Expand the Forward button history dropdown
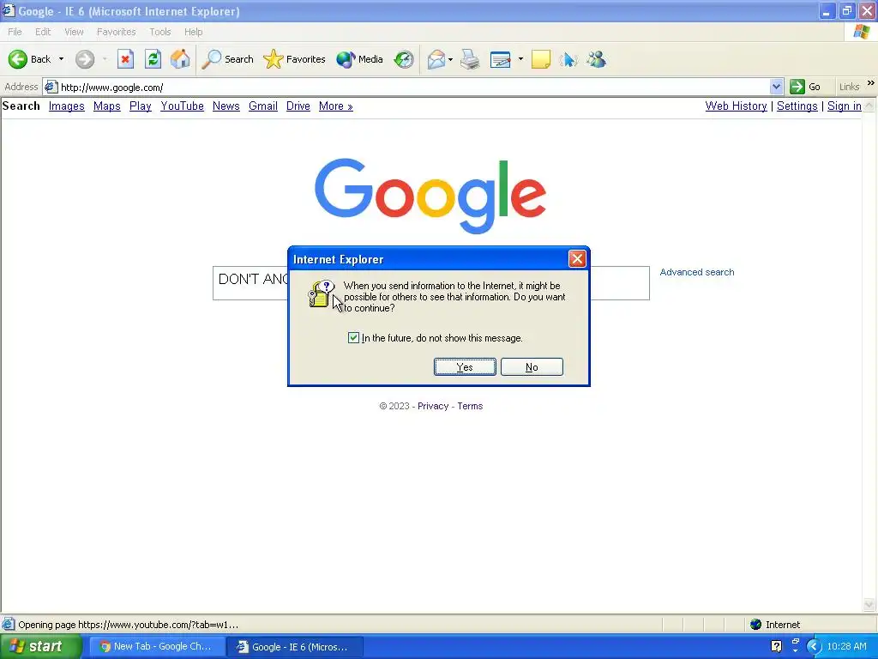The width and height of the screenshot is (878, 659). pos(105,59)
